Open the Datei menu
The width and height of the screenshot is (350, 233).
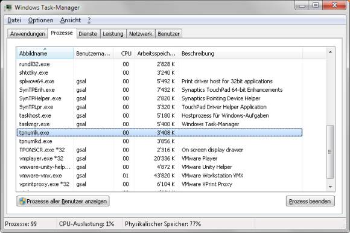[x=14, y=21]
